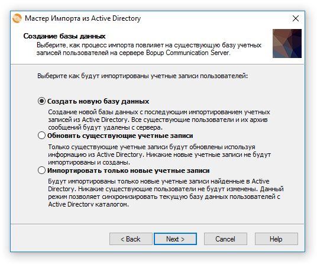
Task: Click description text beginning 'Только существующие учетные записи'
Action: point(159,154)
